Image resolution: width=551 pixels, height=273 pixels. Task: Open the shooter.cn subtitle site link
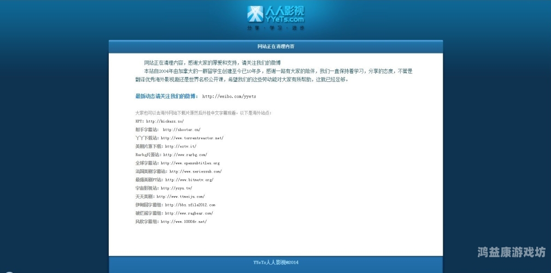click(181, 130)
